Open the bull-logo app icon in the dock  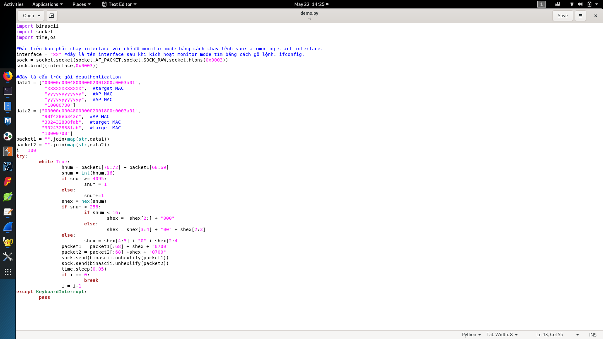8,166
